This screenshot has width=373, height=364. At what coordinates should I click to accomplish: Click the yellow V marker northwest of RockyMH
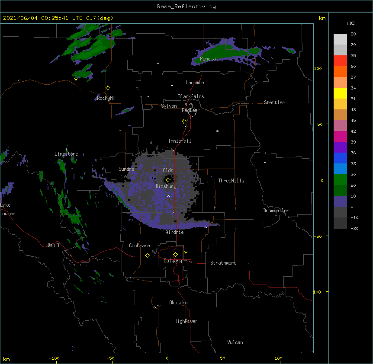tap(76, 80)
